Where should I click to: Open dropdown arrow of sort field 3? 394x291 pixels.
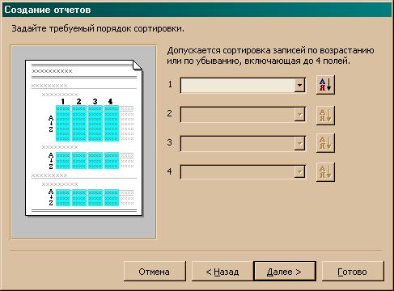click(299, 143)
